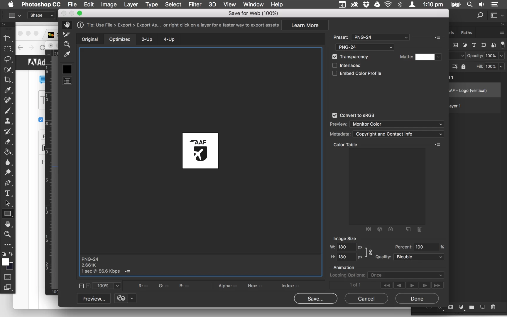The height and width of the screenshot is (317, 507).
Task: Click the Percent input field
Action: click(426, 247)
